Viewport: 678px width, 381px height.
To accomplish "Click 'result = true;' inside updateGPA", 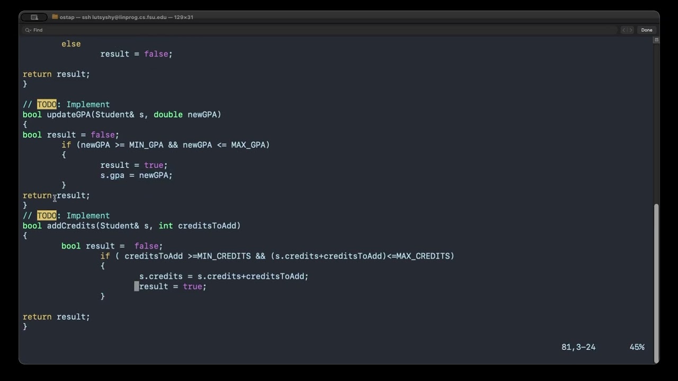I will [134, 165].
